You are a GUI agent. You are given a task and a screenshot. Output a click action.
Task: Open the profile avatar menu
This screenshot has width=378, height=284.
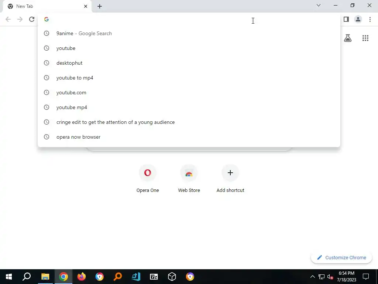358,19
